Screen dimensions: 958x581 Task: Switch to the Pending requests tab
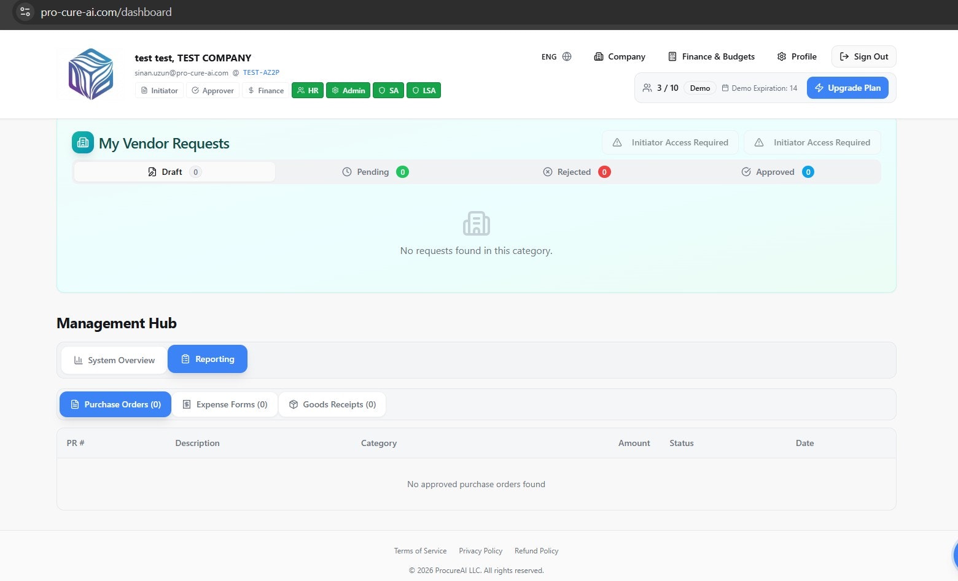(x=375, y=172)
